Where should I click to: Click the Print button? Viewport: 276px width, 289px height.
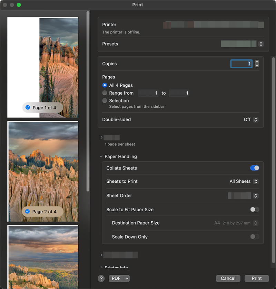[x=256, y=278]
